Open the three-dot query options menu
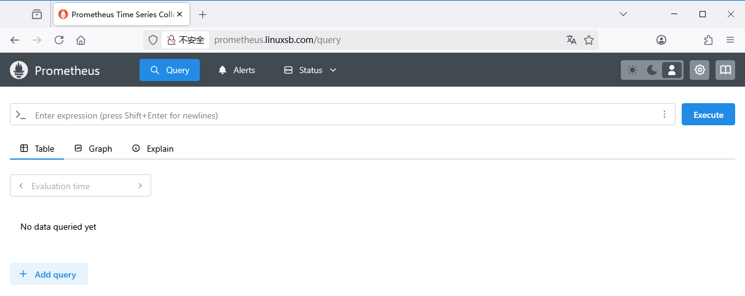 pyautogui.click(x=664, y=114)
